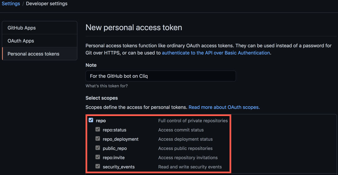Toggle the repo:status checkbox

[x=98, y=129]
